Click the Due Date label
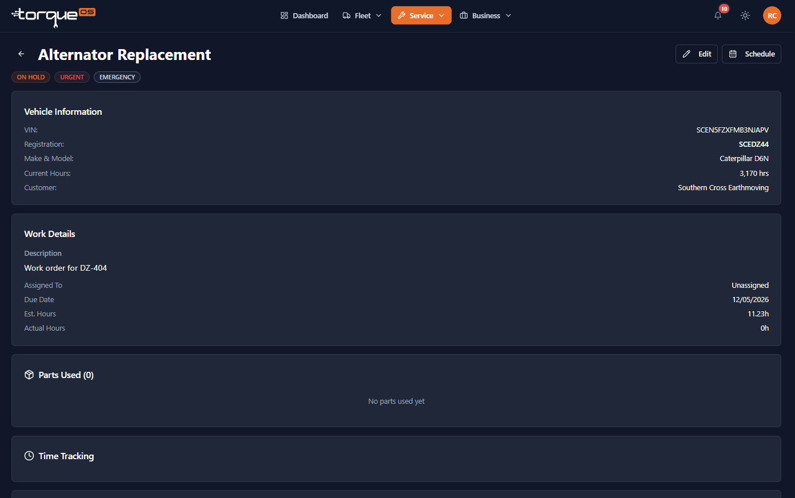 (x=39, y=300)
